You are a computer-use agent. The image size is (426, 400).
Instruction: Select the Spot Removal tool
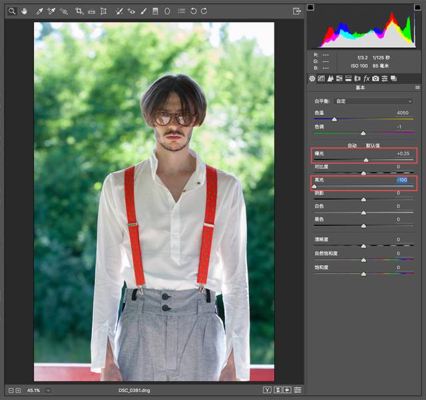click(119, 11)
